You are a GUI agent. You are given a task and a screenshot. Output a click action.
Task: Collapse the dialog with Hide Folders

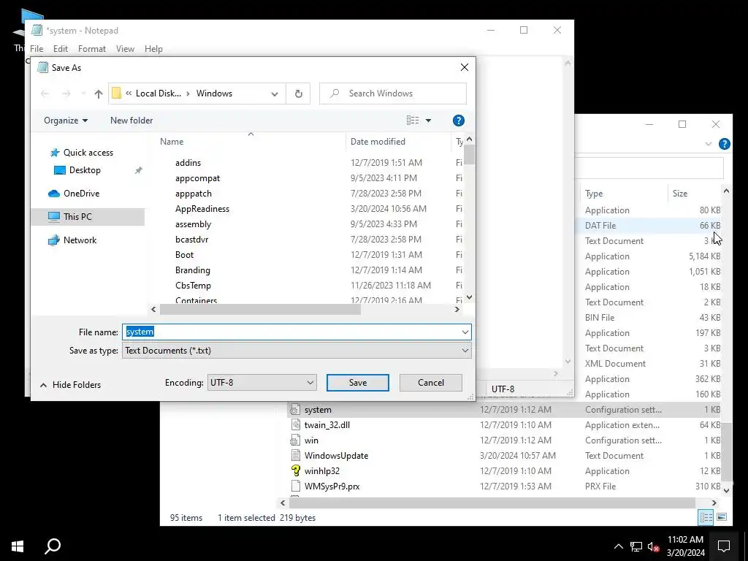click(x=71, y=385)
